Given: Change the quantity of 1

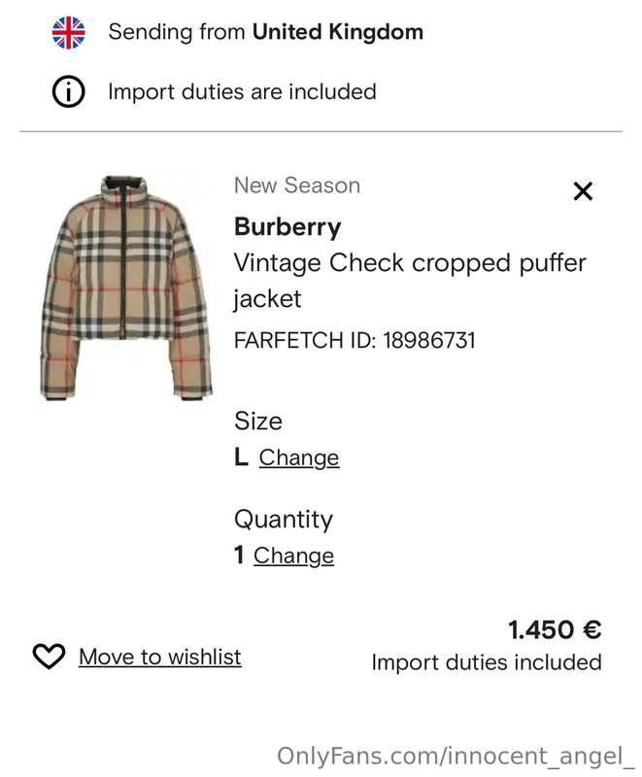Looking at the screenshot, I should (293, 556).
